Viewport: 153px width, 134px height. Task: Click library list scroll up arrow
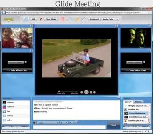[149, 105]
